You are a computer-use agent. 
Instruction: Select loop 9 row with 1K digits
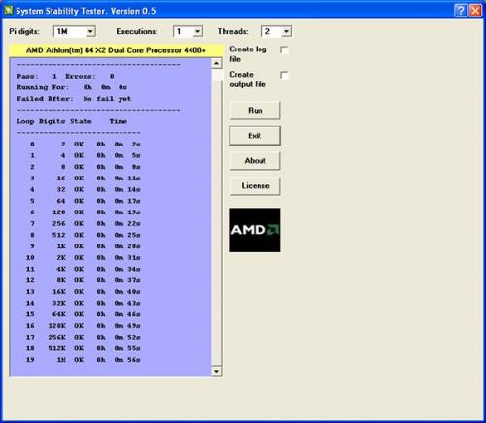click(x=86, y=246)
